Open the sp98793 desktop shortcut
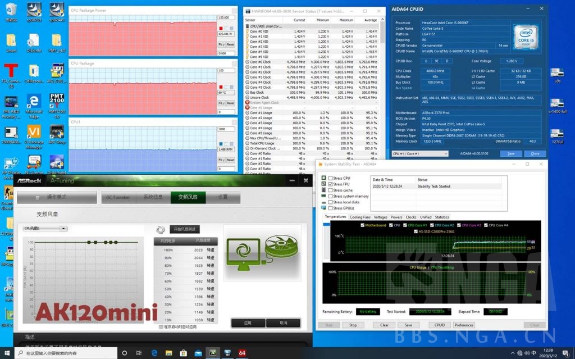Image resolution: width=575 pixels, height=359 pixels. point(34,12)
